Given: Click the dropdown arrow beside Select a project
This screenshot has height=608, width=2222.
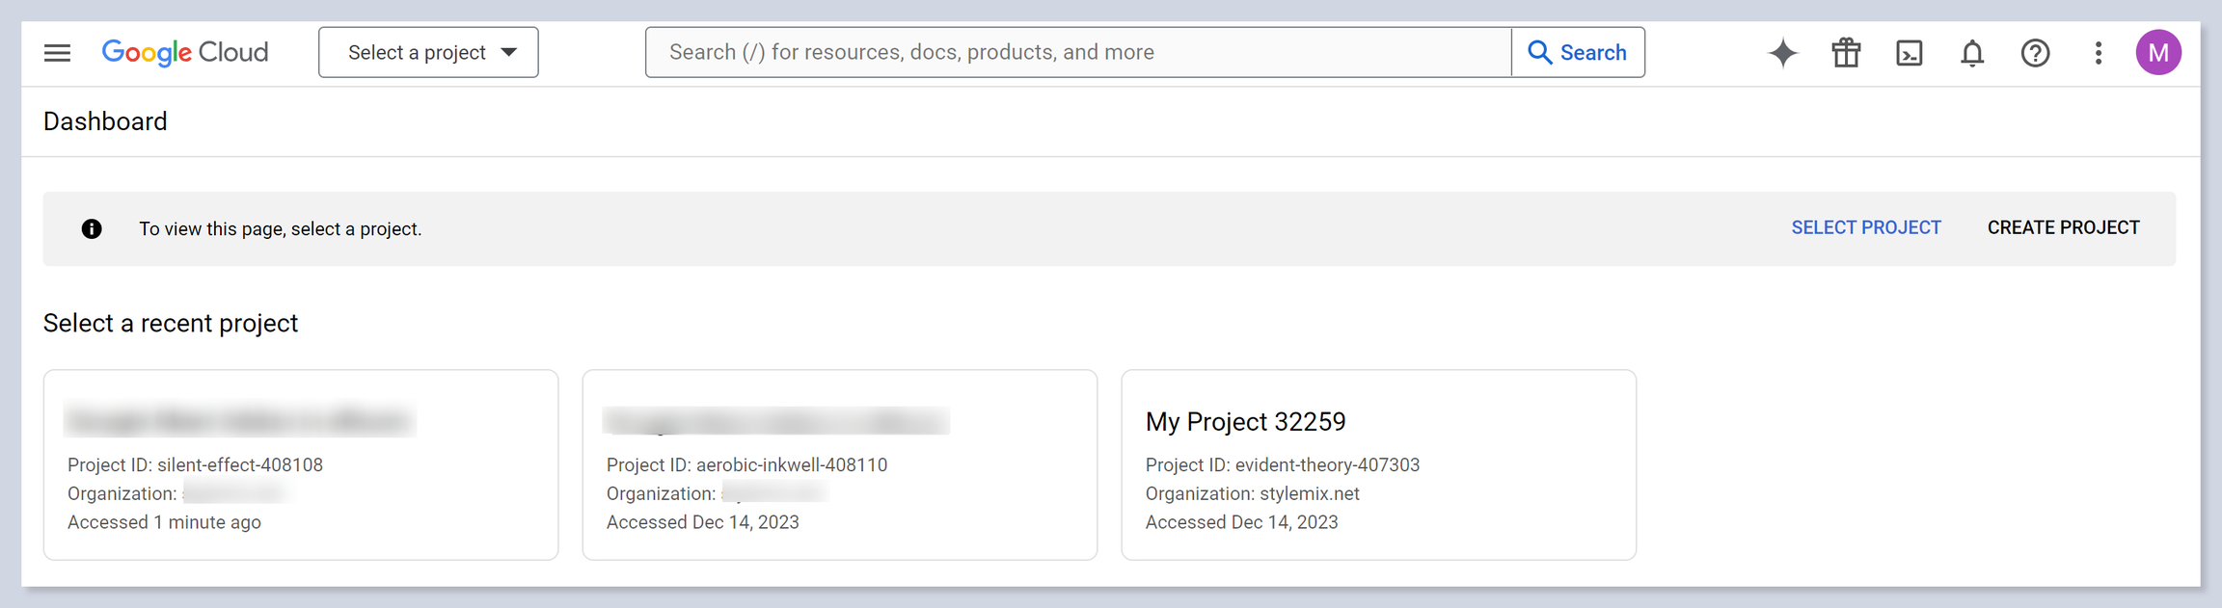Looking at the screenshot, I should point(509,53).
